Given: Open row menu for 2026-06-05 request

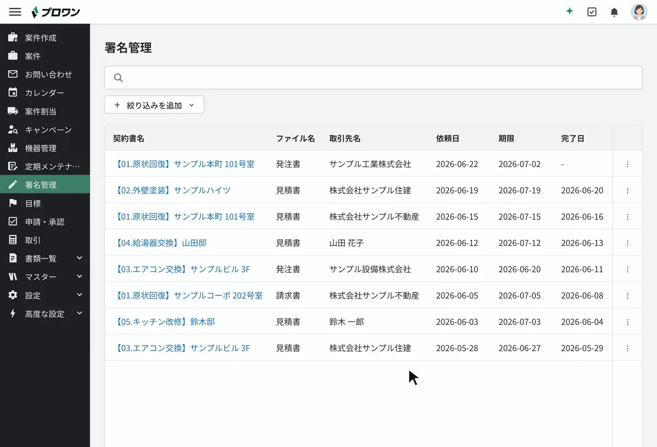Looking at the screenshot, I should click(627, 296).
